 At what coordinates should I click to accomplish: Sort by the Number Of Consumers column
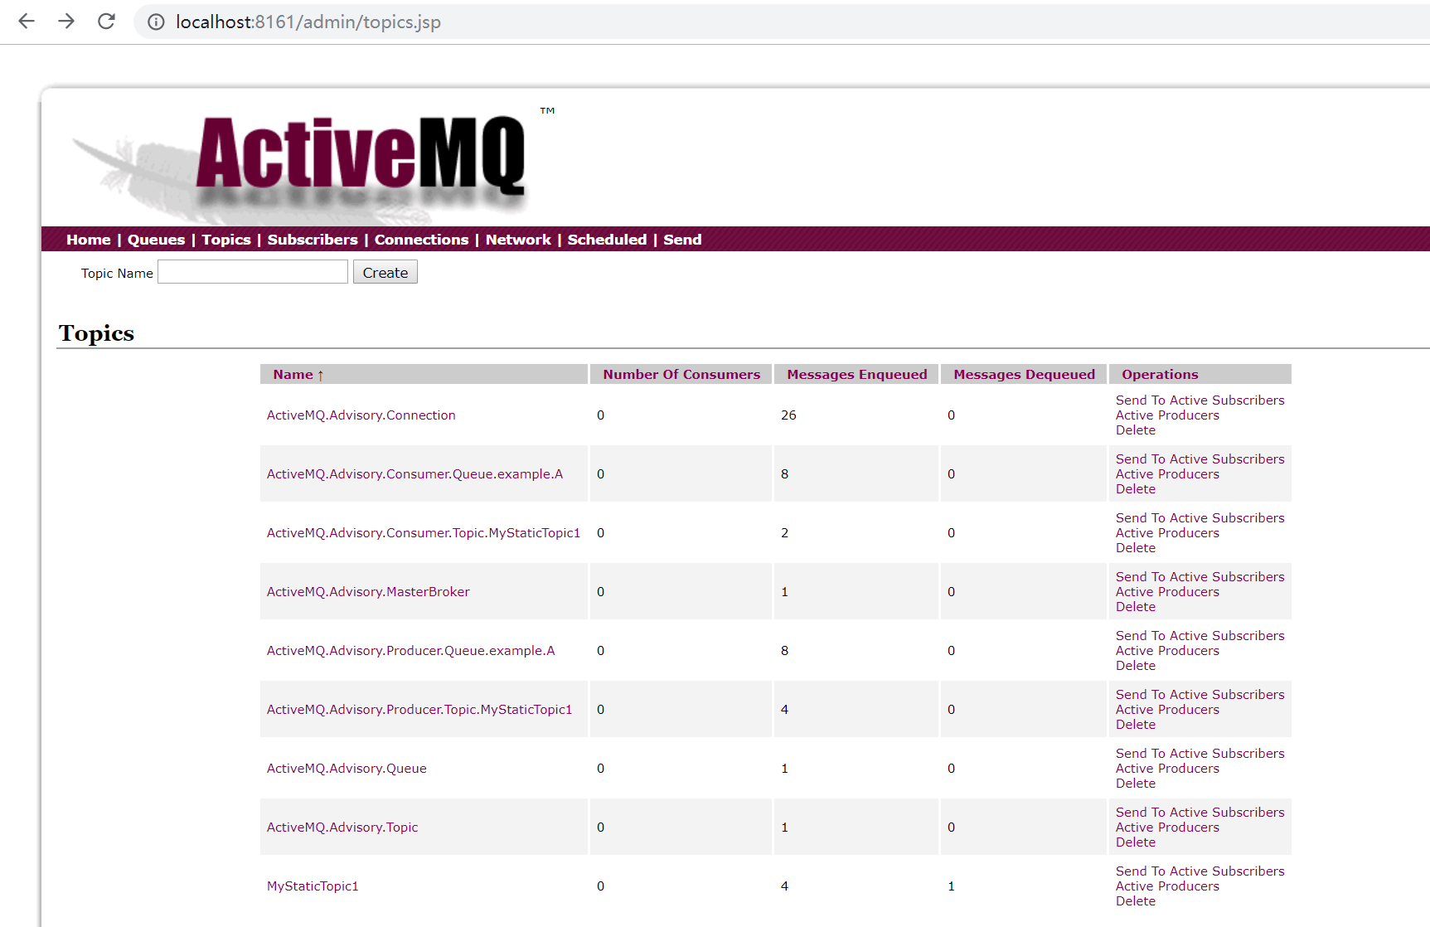point(681,375)
